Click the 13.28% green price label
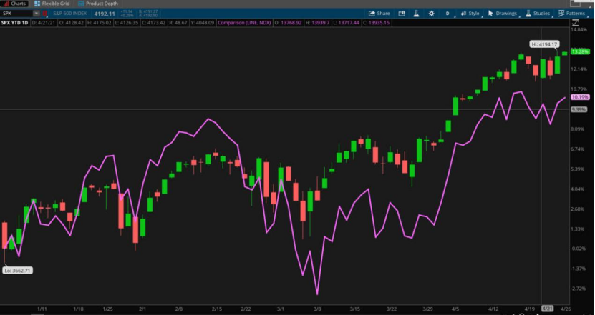 579,52
